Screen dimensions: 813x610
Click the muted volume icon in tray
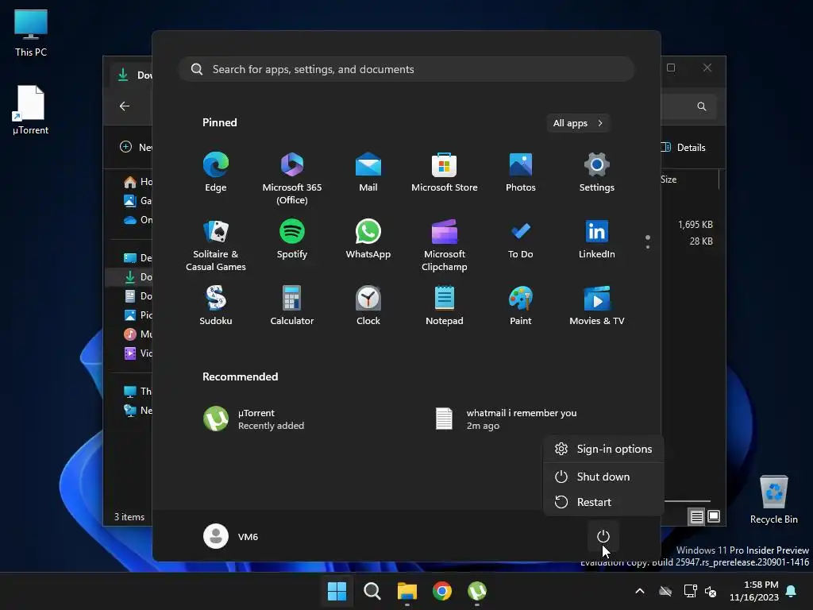click(x=711, y=591)
